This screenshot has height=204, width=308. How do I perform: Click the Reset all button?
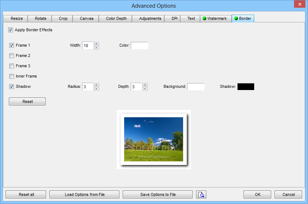tap(26, 194)
